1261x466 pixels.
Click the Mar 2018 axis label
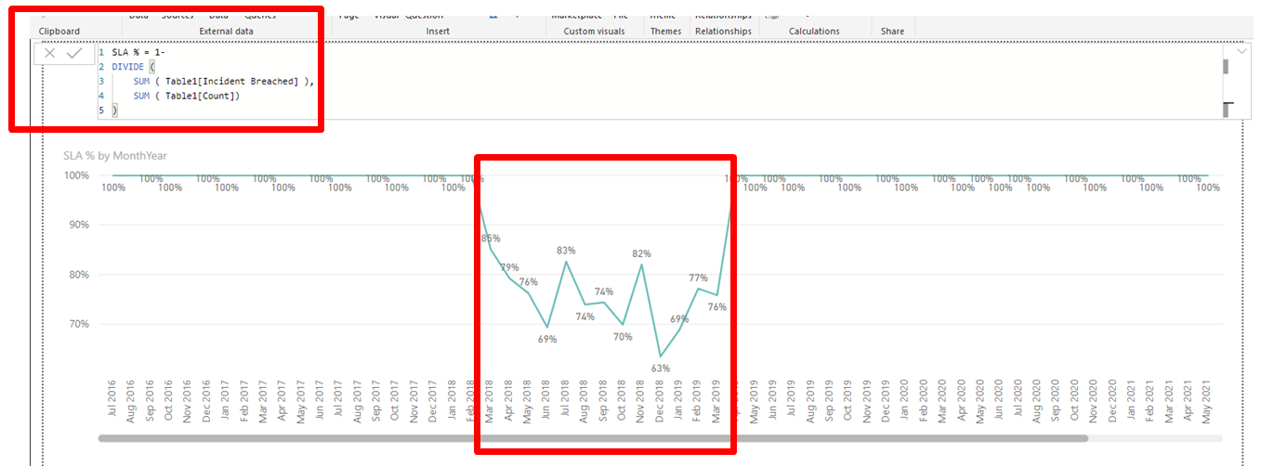tap(491, 402)
